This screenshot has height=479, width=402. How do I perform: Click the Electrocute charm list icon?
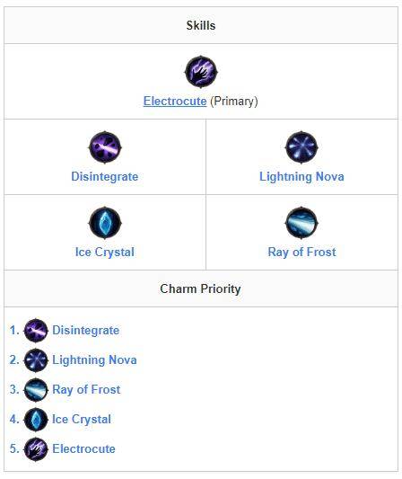tap(36, 448)
